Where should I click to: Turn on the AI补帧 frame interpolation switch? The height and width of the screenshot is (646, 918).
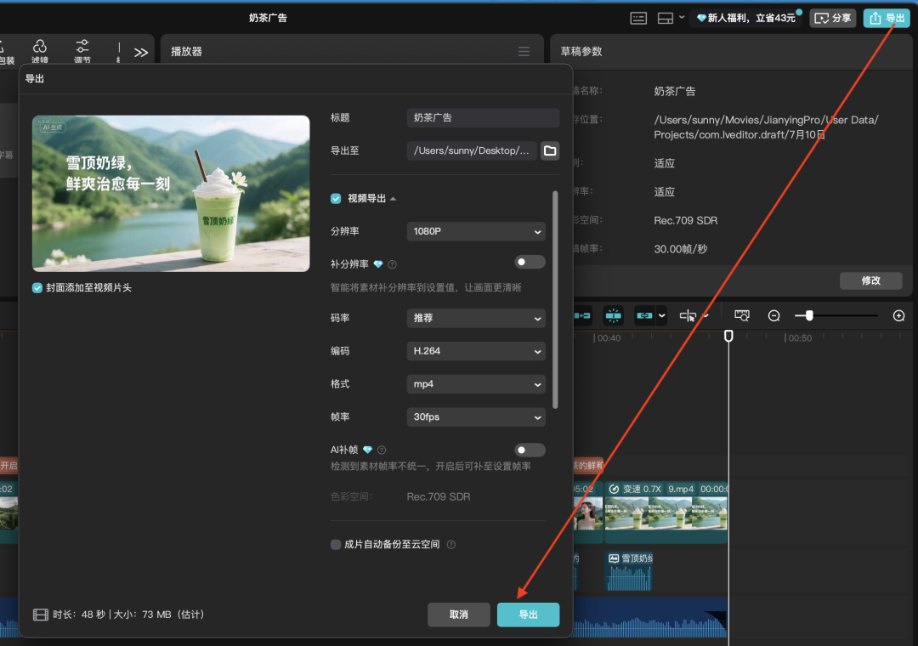(x=530, y=450)
